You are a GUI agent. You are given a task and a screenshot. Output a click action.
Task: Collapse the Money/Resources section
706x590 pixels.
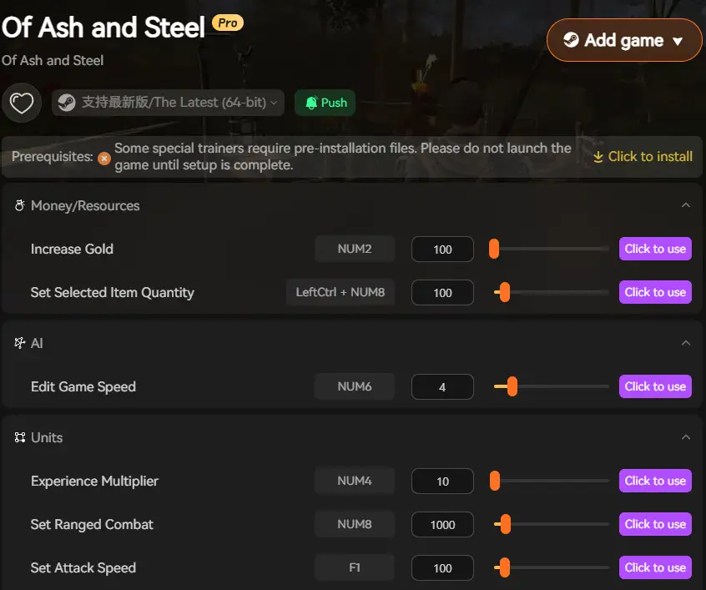tap(686, 204)
